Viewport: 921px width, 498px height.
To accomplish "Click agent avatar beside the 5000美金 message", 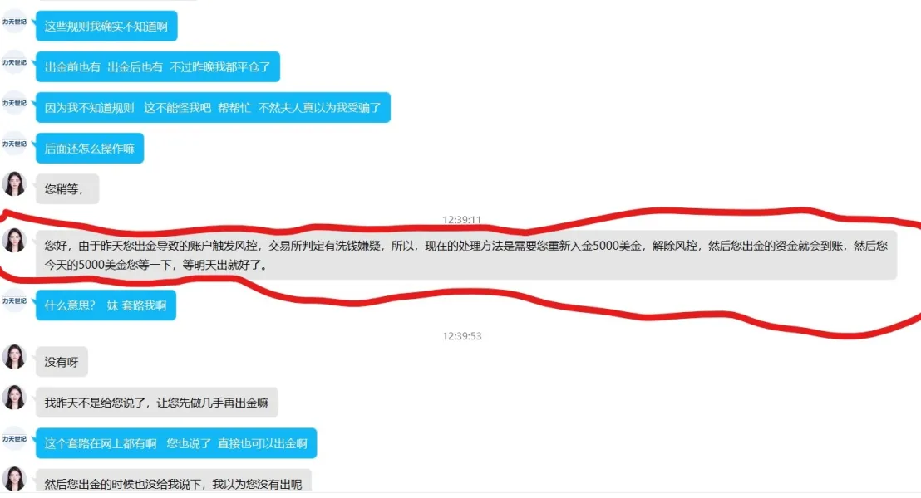I will [x=14, y=241].
